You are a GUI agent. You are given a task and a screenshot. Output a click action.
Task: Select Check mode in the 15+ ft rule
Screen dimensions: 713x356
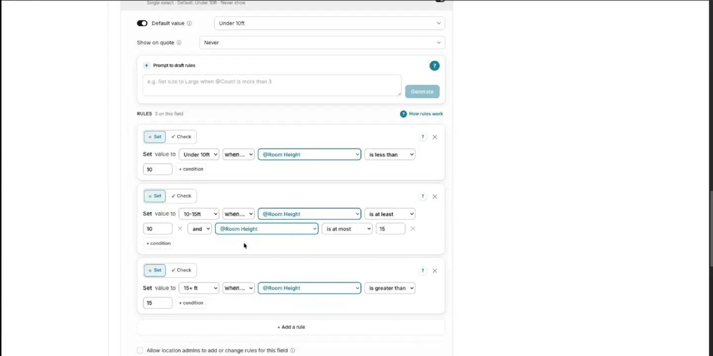(x=181, y=270)
